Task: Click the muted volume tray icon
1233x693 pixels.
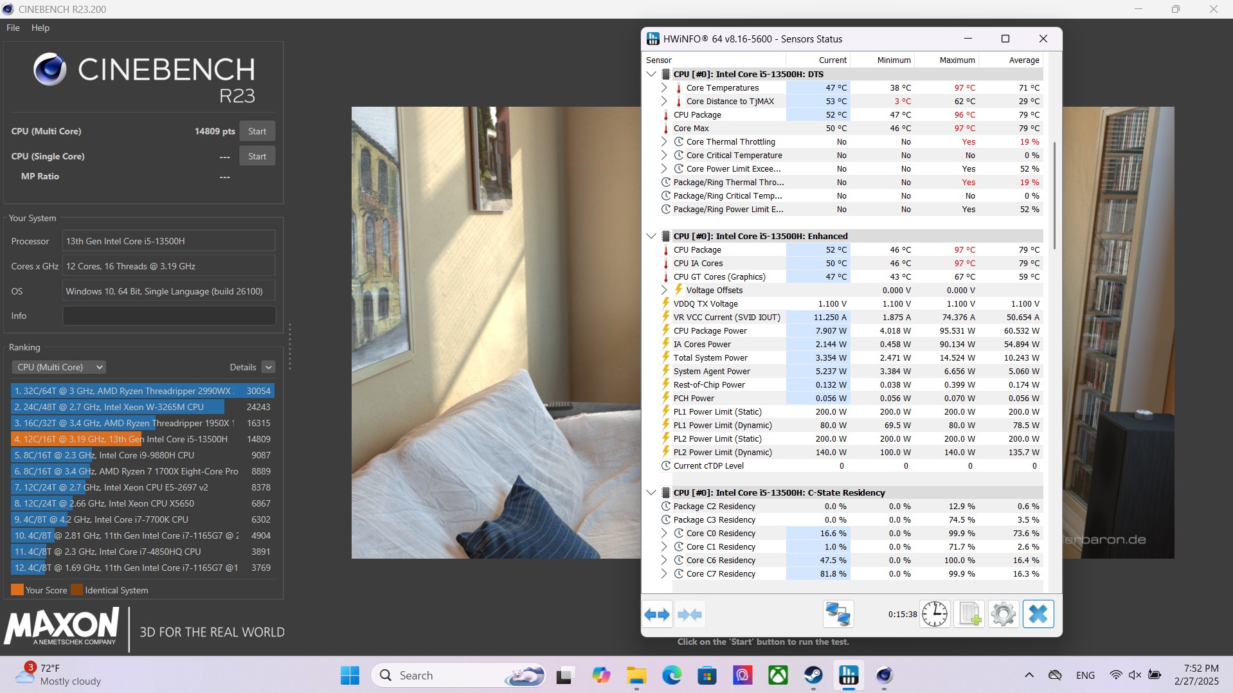Action: (1135, 676)
